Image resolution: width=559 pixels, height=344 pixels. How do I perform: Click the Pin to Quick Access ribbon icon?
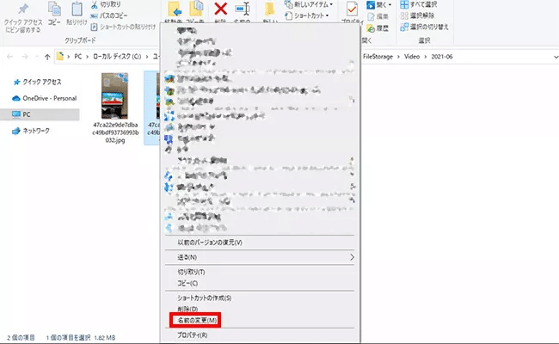click(23, 9)
